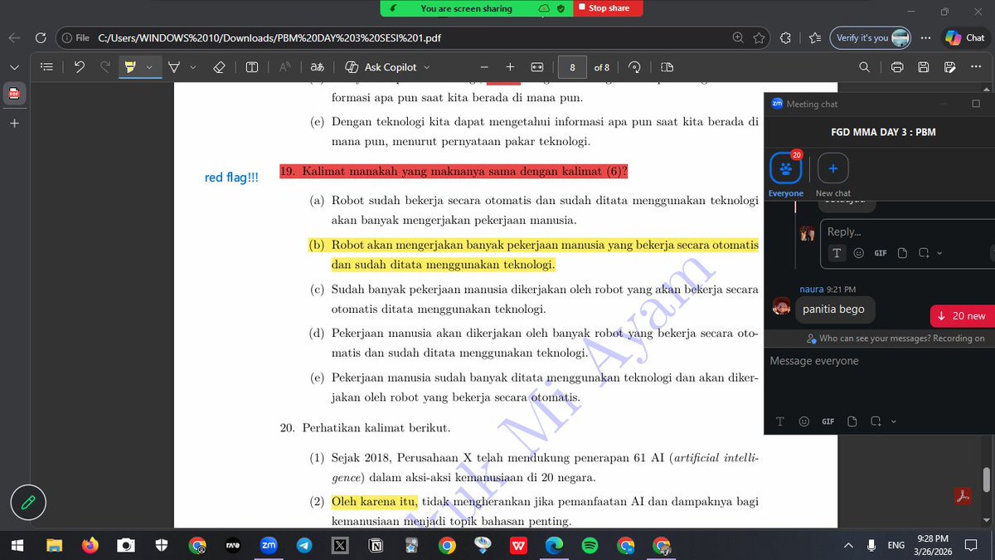The image size is (995, 560).
Task: Zoom in the PDF page
Action: (x=510, y=67)
